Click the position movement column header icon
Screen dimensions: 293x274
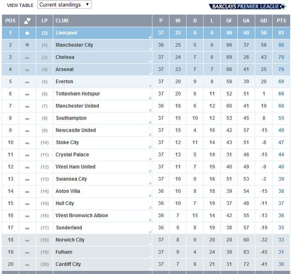tap(27, 21)
